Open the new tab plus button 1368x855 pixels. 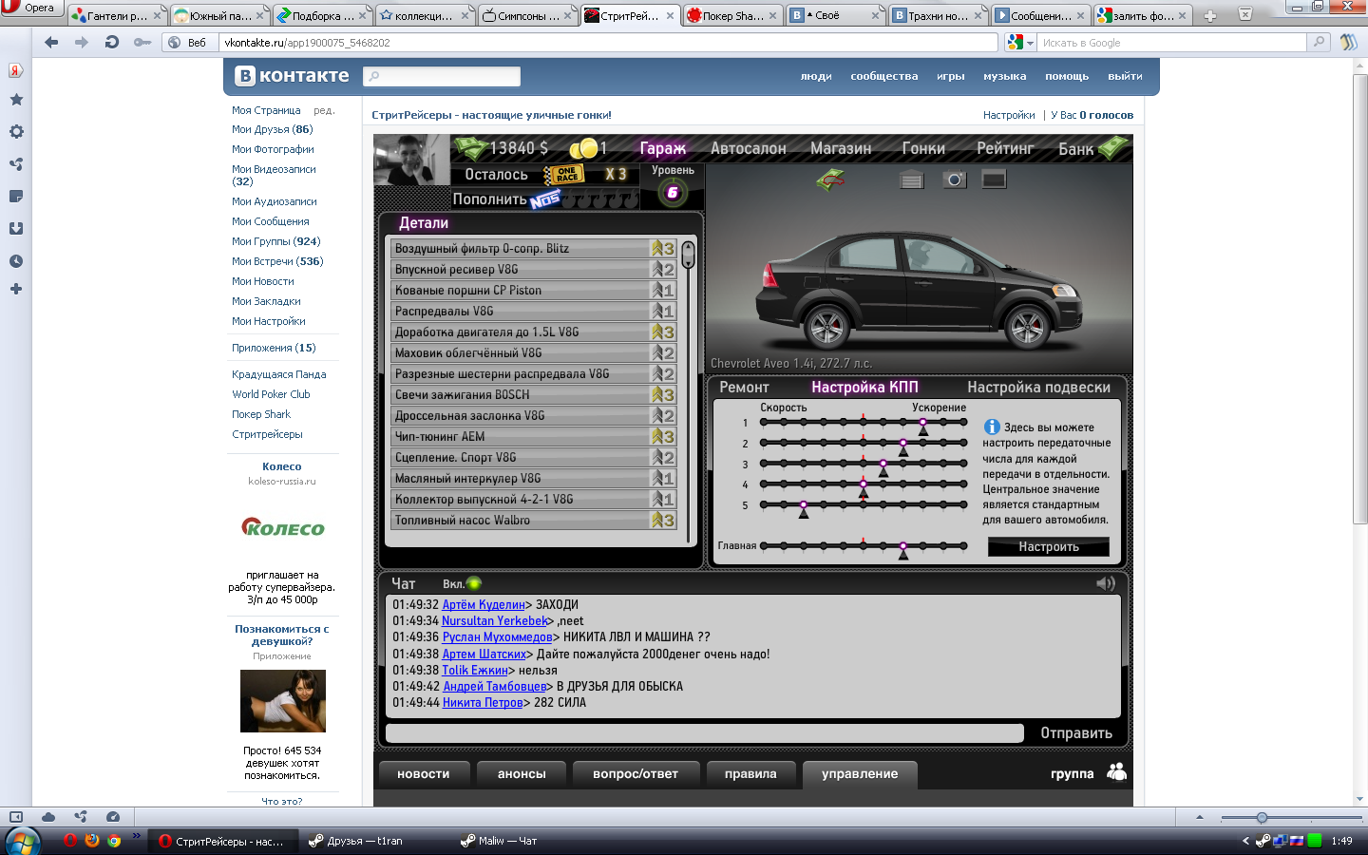(1210, 15)
